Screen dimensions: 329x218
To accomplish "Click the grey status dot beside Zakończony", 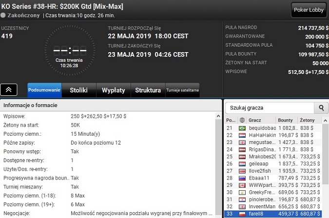I will 3,15.
